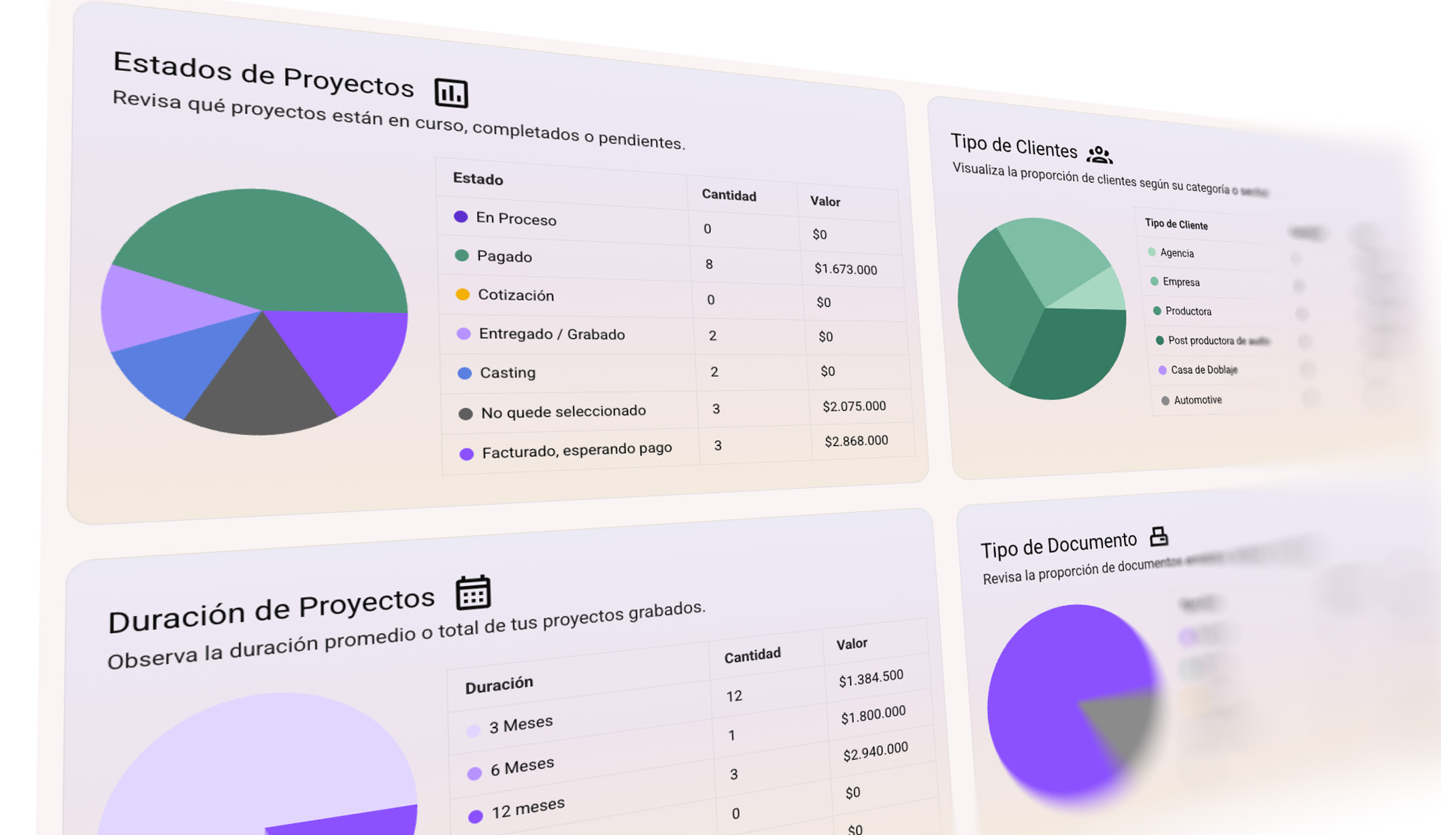Click the Cantidad header in Estados de Proyectos table
The height and width of the screenshot is (835, 1441).
click(729, 195)
